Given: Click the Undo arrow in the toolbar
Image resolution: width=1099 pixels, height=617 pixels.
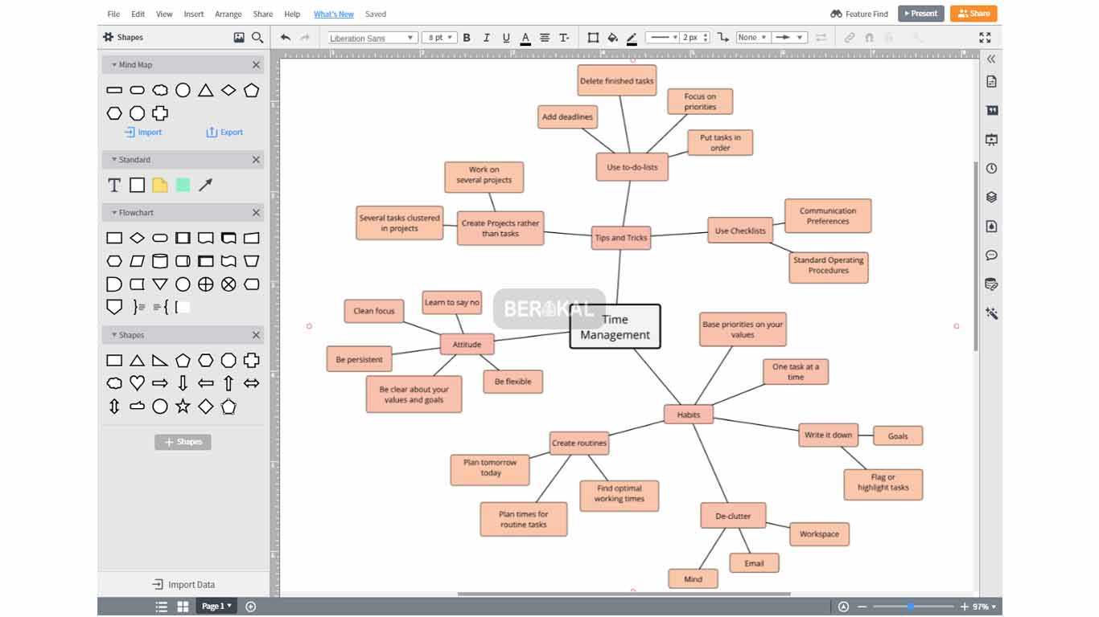Looking at the screenshot, I should pos(285,37).
